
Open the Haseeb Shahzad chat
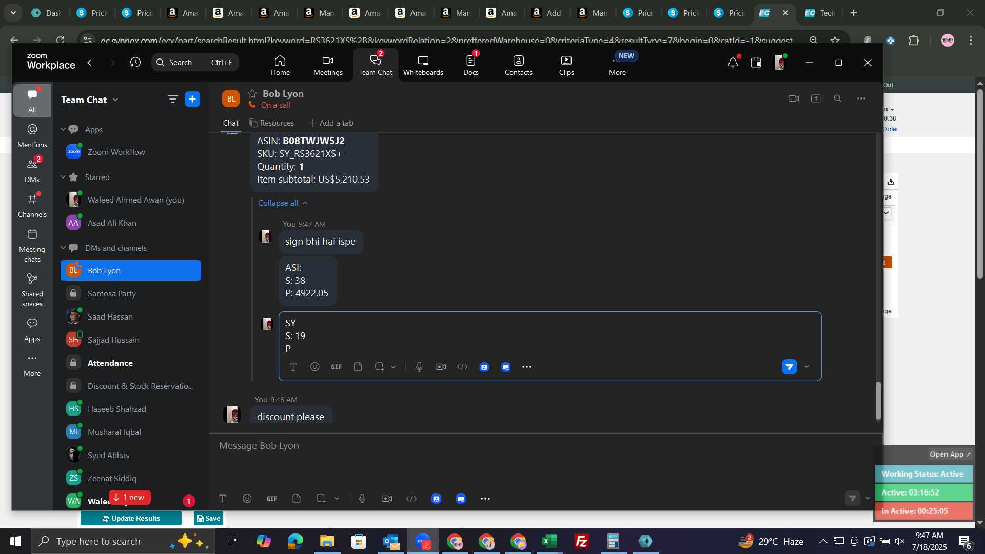click(131, 409)
